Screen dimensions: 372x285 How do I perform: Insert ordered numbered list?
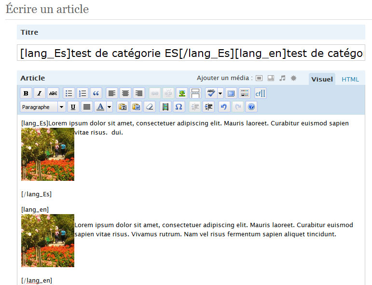click(83, 94)
